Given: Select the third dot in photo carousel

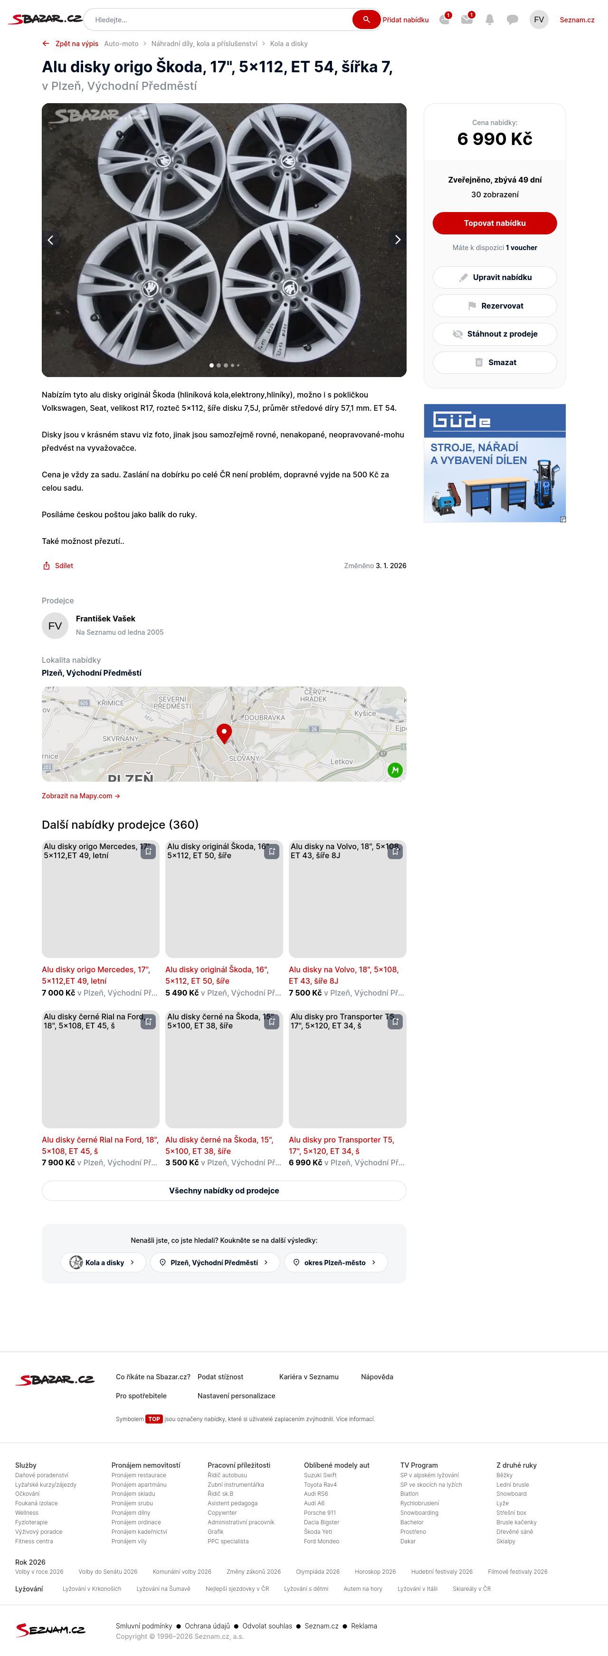Looking at the screenshot, I should pyautogui.click(x=225, y=365).
